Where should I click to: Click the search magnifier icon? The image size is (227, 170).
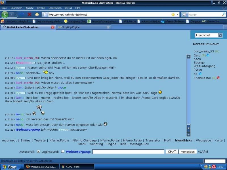click(x=223, y=14)
